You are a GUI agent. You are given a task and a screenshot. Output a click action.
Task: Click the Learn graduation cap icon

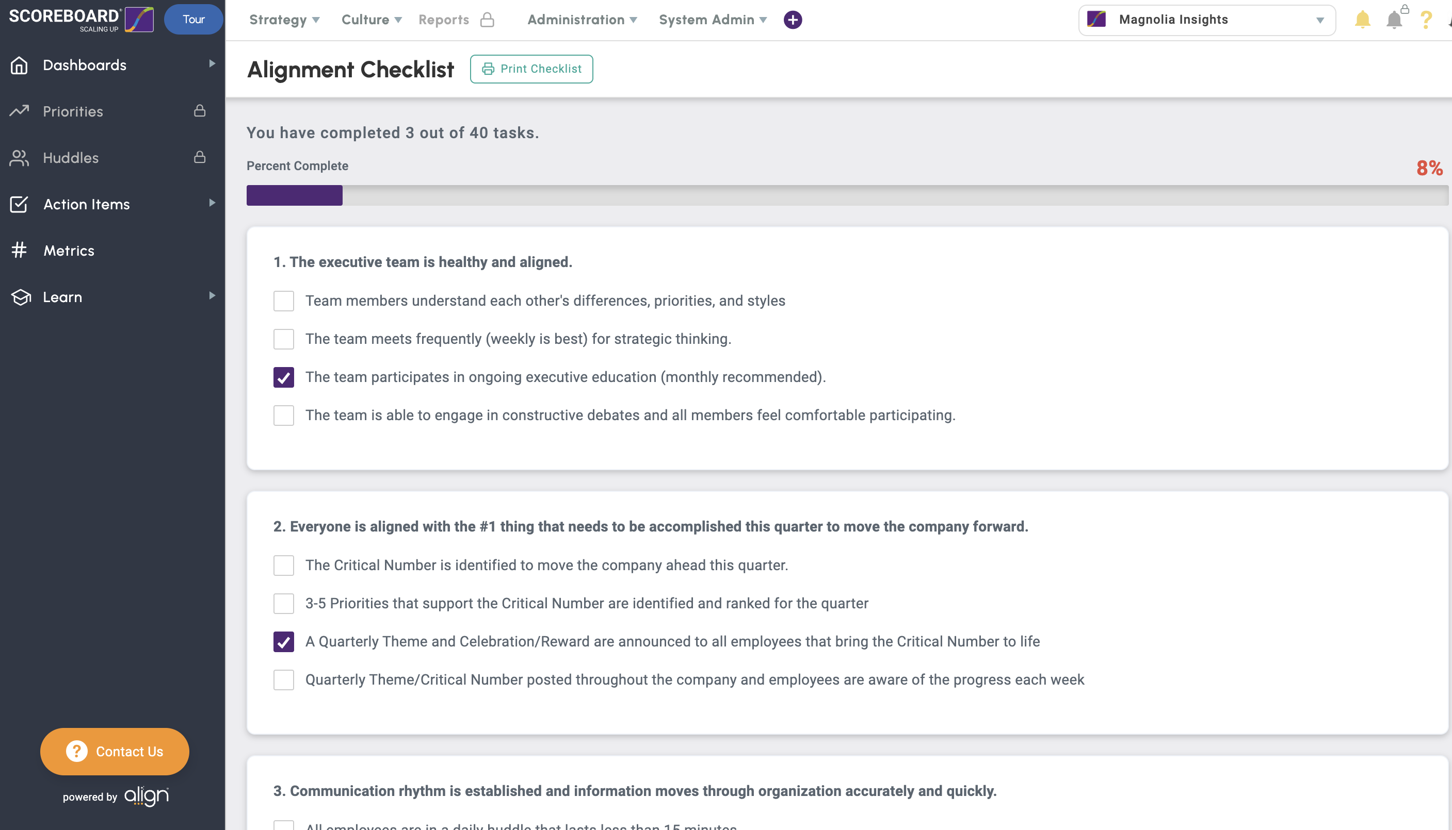click(21, 297)
